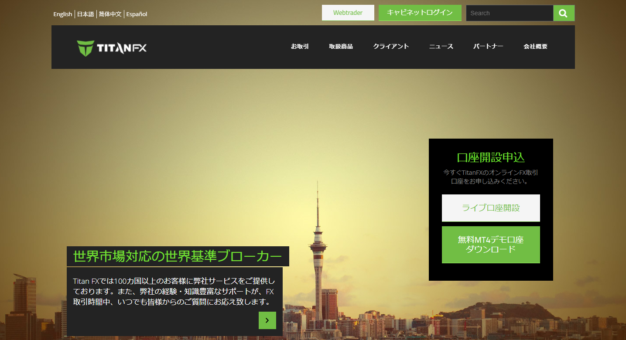626x340 pixels.
Task: Open the 取扱商品 menu
Action: [341, 46]
